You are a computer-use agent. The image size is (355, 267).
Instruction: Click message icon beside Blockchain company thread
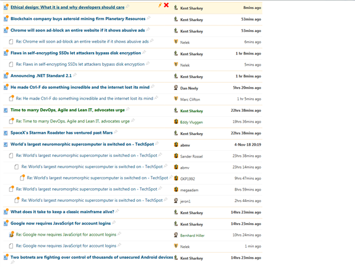[x=6, y=18]
